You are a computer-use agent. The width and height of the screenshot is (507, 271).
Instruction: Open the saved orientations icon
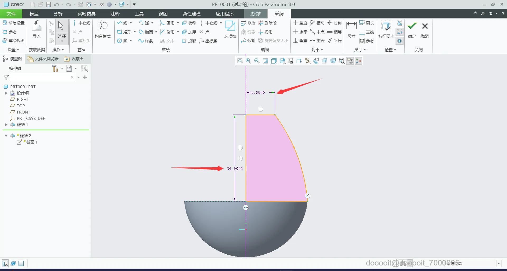[x=282, y=61]
